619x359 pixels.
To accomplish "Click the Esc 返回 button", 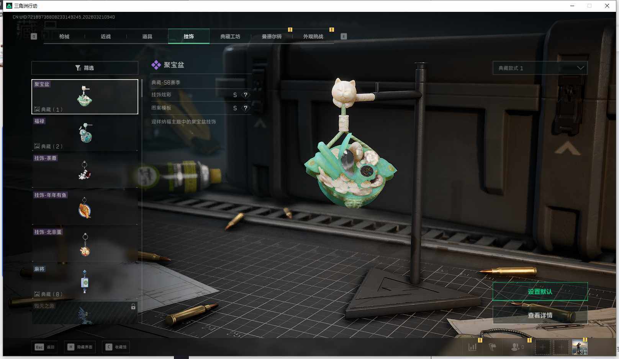I will coord(45,347).
